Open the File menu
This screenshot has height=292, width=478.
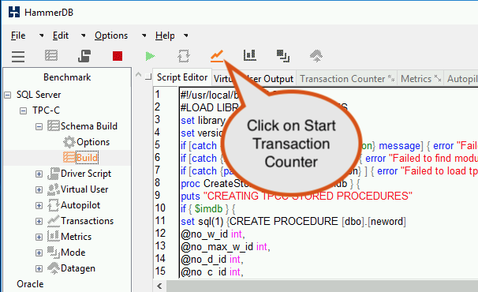[18, 36]
